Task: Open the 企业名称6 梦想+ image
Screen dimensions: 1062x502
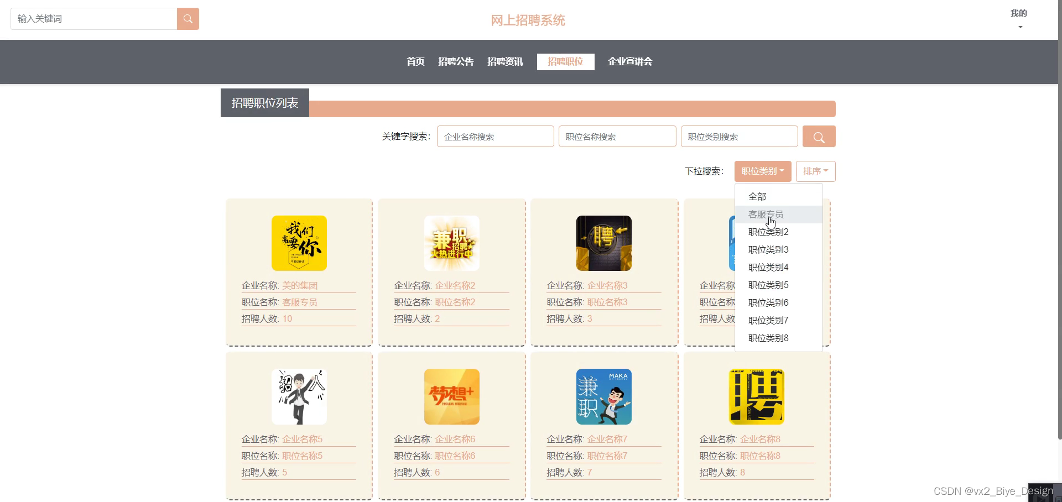Action: coord(452,397)
